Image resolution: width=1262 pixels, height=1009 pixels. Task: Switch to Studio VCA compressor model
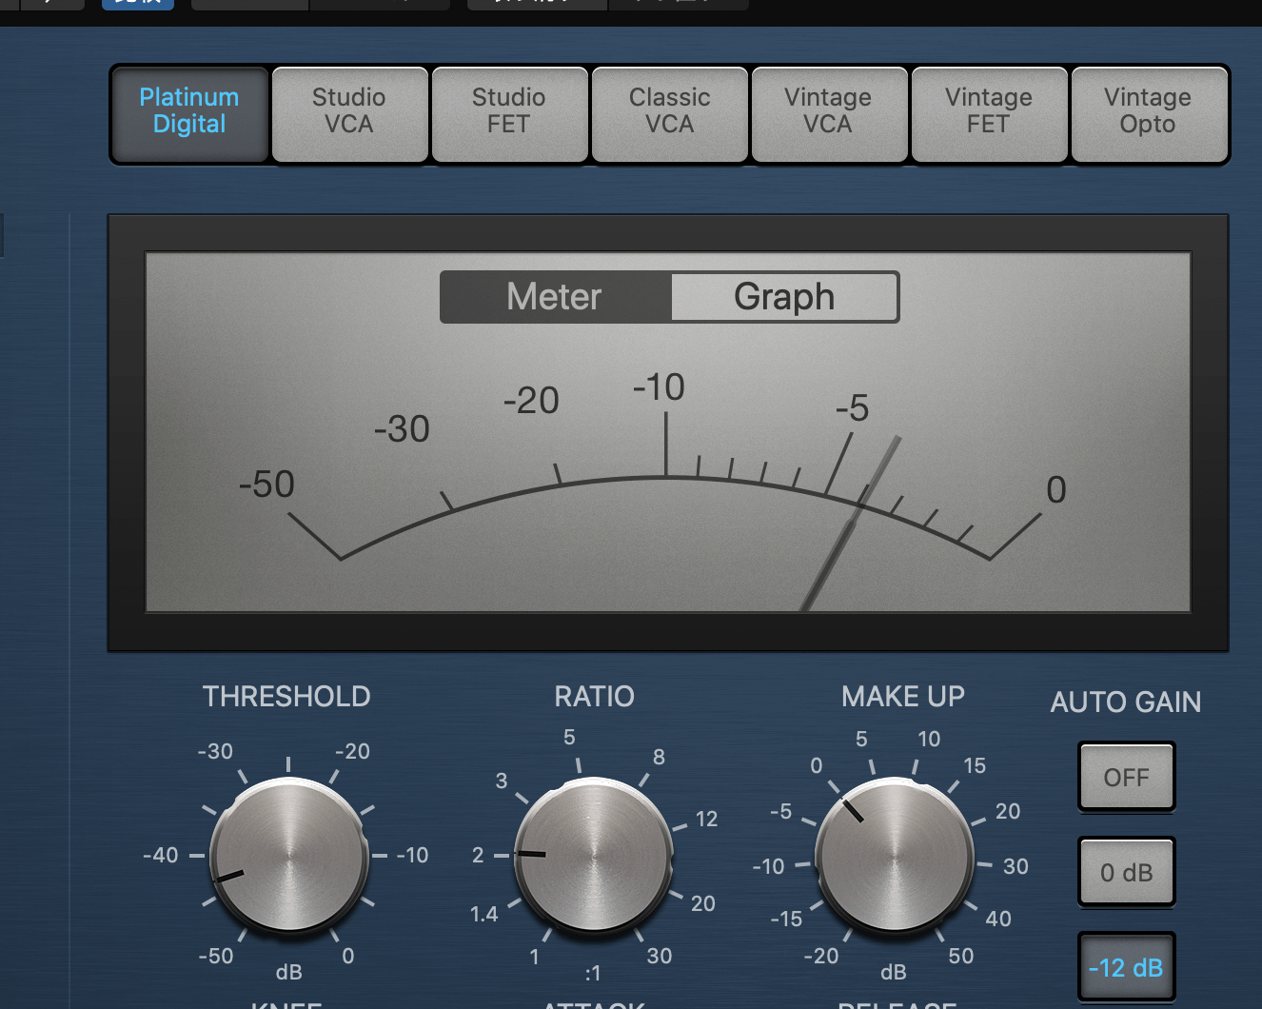[x=349, y=113]
